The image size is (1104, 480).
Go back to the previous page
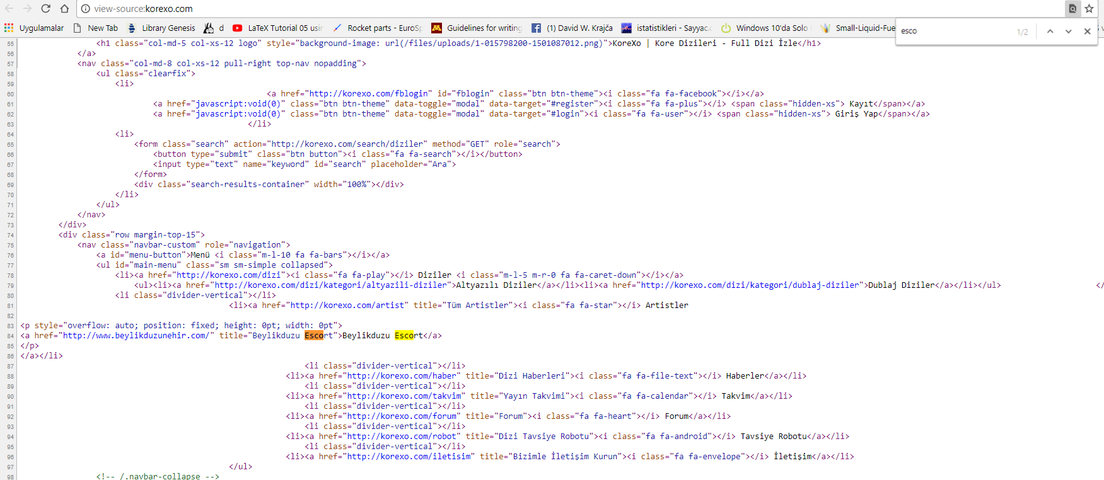click(9, 9)
